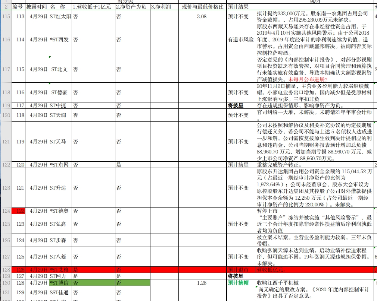Select cell ST天马
The height and width of the screenshot is (301, 377).
click(x=60, y=142)
